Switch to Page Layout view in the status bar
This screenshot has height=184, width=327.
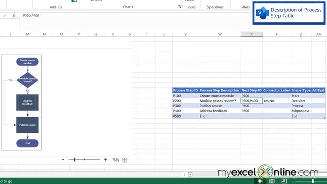272,181
